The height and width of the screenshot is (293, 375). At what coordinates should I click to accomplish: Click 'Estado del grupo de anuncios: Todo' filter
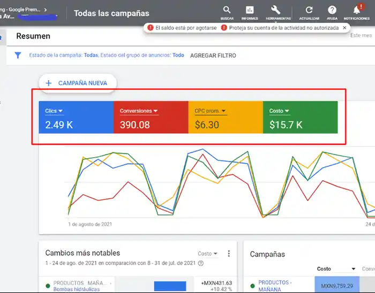pyautogui.click(x=142, y=55)
